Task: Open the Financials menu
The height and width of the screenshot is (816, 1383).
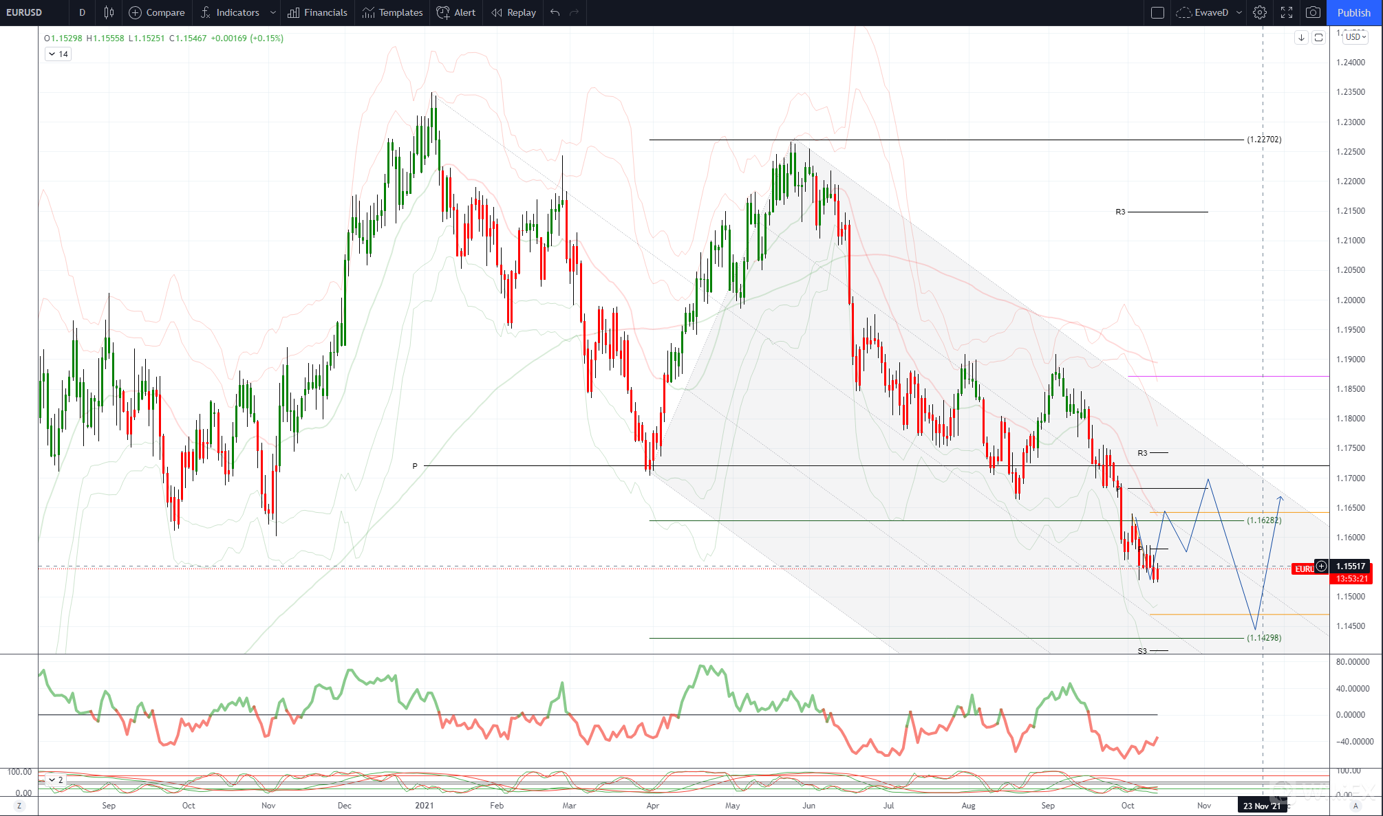Action: (317, 12)
